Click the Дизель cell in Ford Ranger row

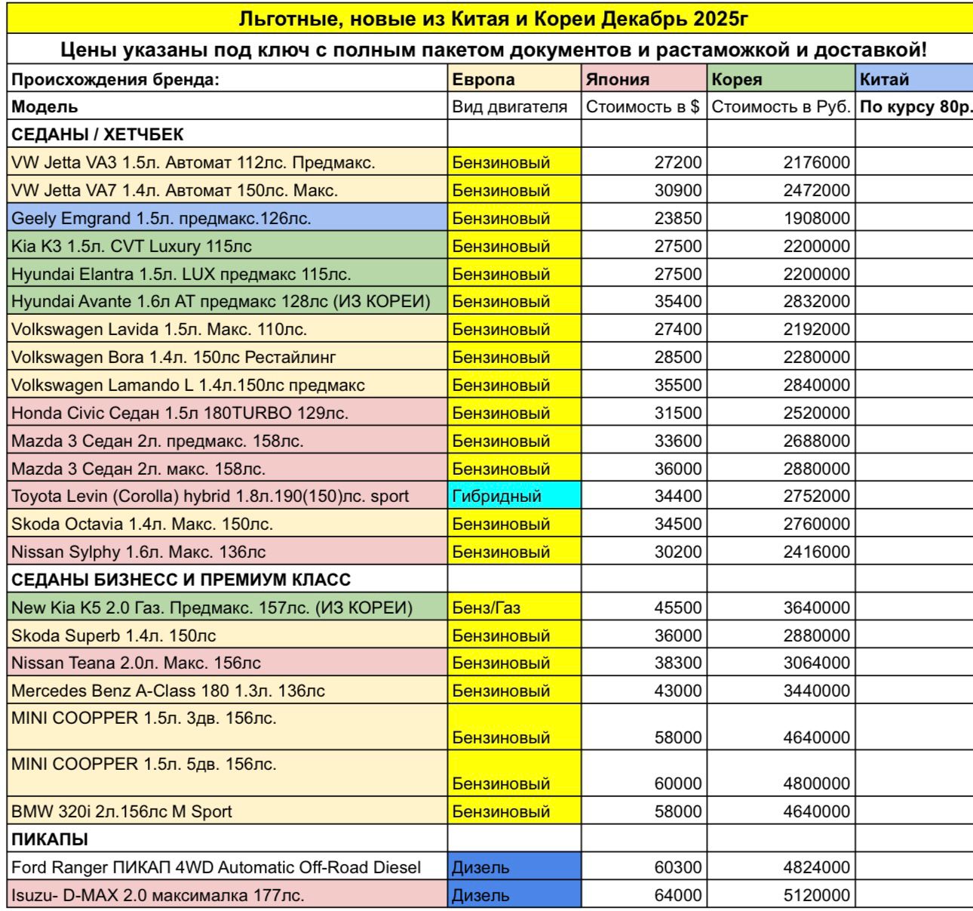coord(514,868)
